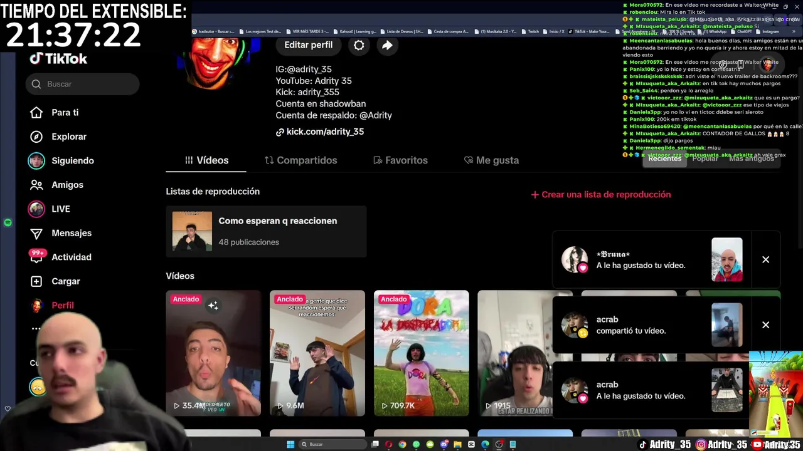The height and width of the screenshot is (451, 803).
Task: Switch to the Favoritos tab
Action: 400,160
